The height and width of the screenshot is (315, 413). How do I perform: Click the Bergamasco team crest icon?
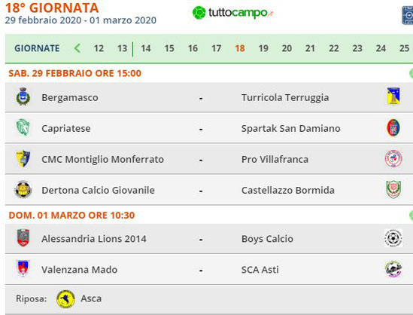click(23, 96)
